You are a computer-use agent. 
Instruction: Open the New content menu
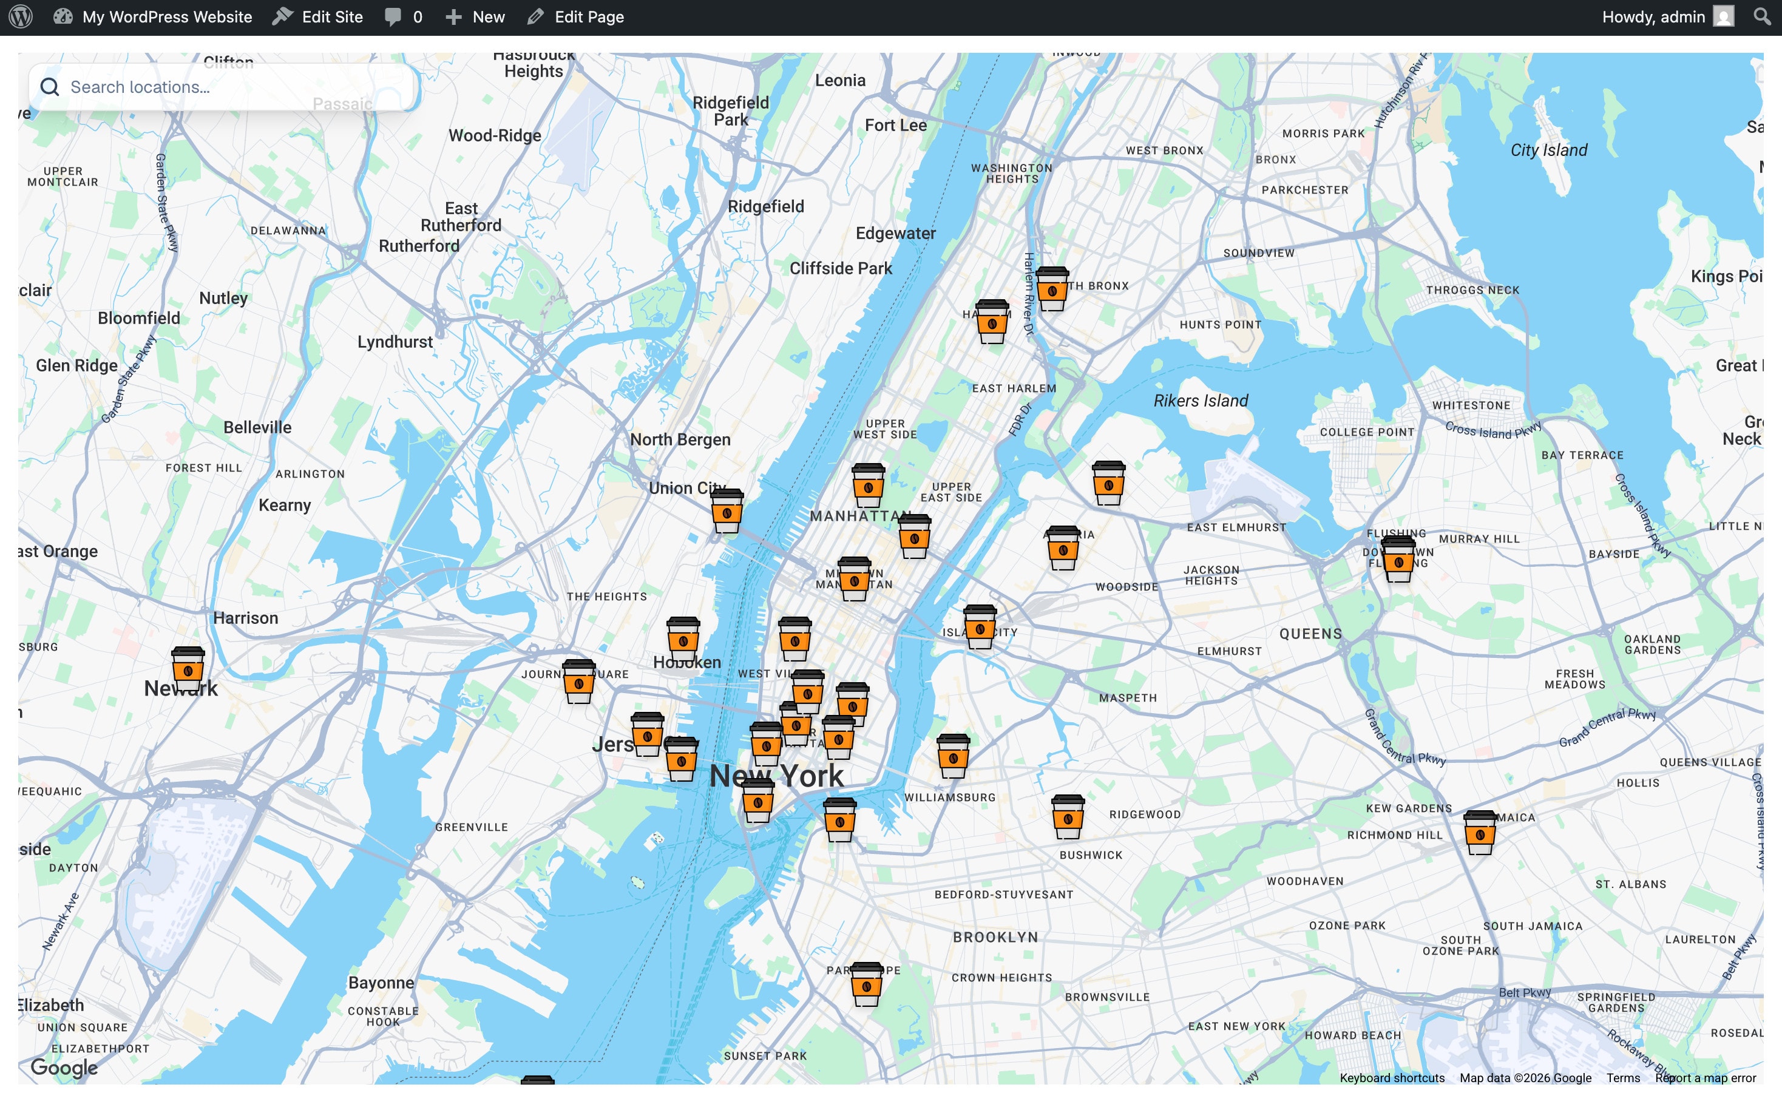pos(475,17)
